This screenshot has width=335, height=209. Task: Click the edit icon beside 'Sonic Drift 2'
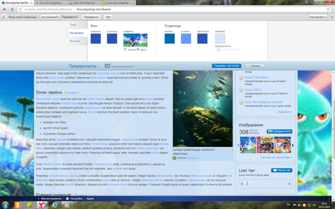[x=241, y=90]
